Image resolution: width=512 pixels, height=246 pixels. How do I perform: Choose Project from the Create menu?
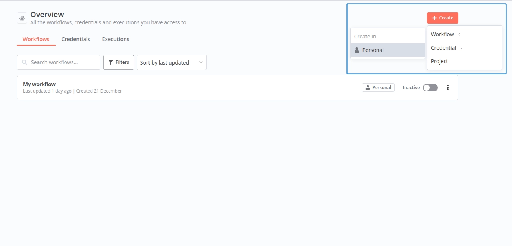point(465,61)
